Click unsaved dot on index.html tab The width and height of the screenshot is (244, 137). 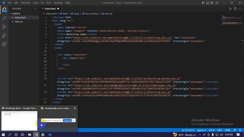click(x=58, y=9)
